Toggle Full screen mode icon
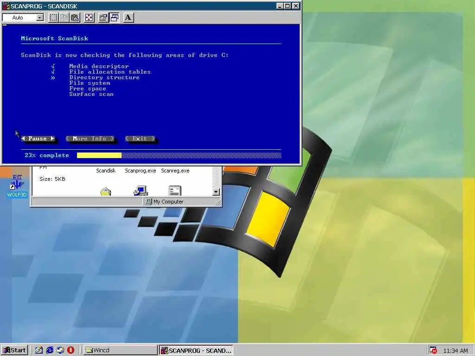The width and height of the screenshot is (475, 356). point(89,18)
